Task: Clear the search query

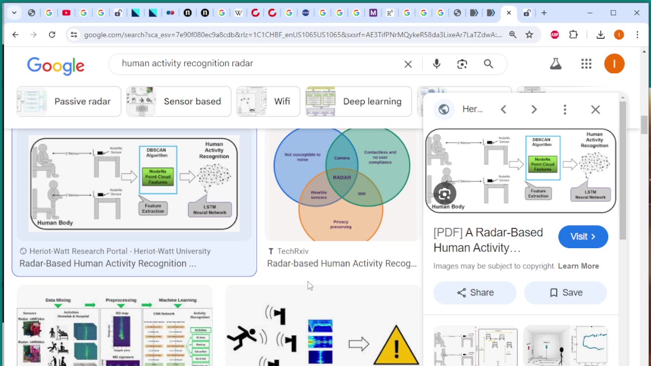Action: point(408,64)
